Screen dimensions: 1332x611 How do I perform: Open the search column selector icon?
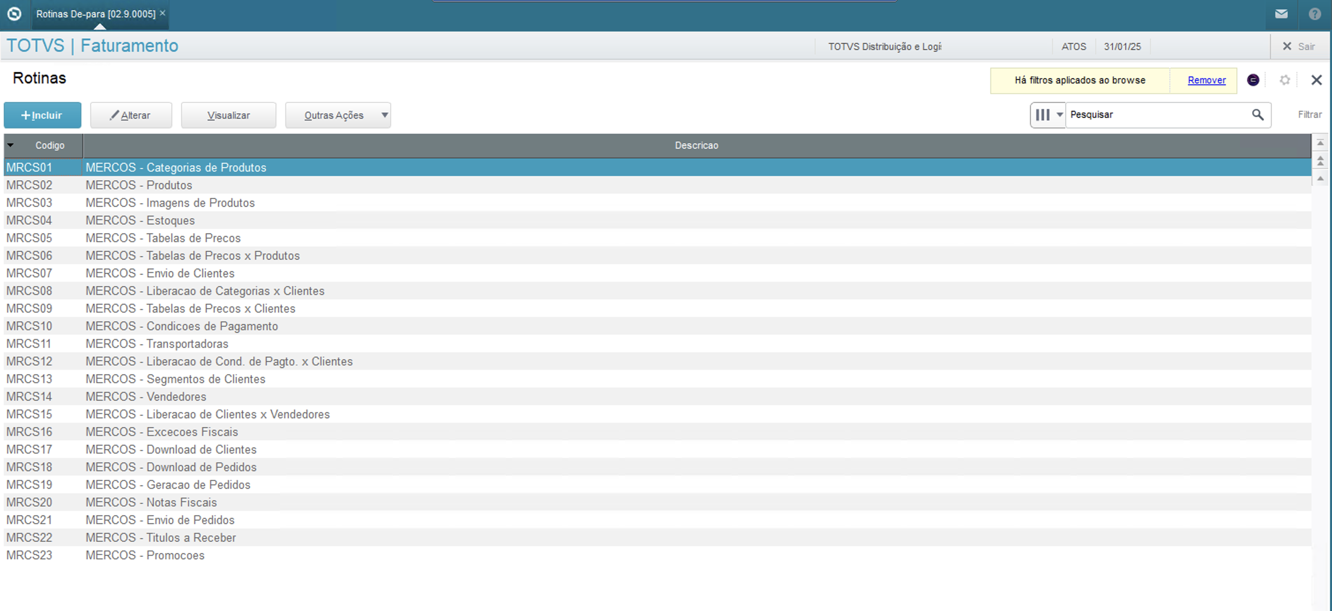pyautogui.click(x=1042, y=115)
